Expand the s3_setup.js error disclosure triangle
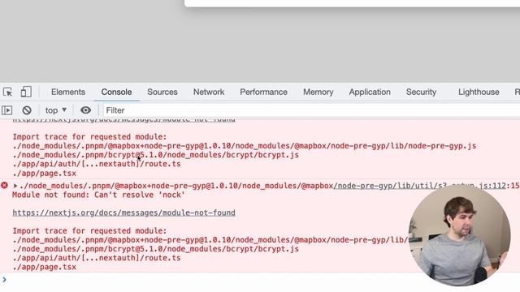Screen dimensions: 520x292 (15, 186)
